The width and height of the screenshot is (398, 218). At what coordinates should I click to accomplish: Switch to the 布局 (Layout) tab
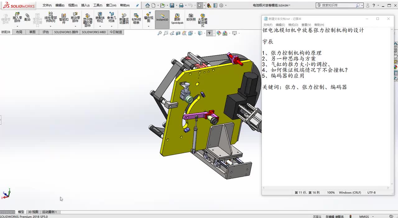pos(19,32)
